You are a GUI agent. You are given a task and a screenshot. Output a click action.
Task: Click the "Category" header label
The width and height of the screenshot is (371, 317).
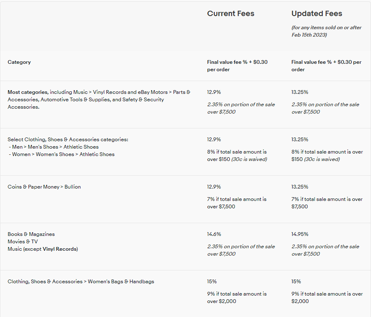tap(19, 62)
